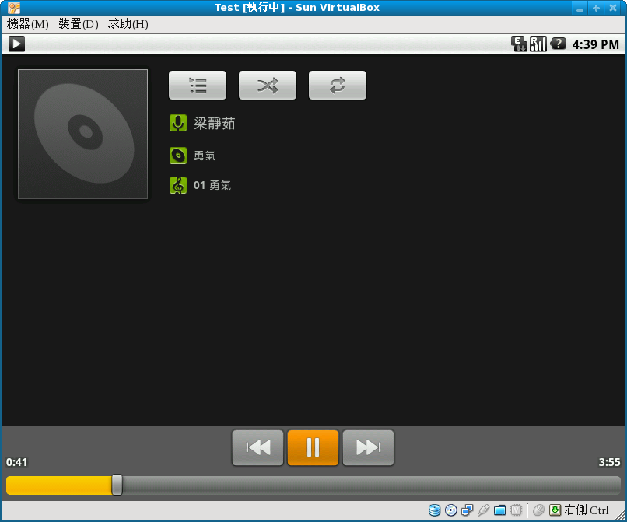Click the EDGE data connection indicator

point(518,44)
